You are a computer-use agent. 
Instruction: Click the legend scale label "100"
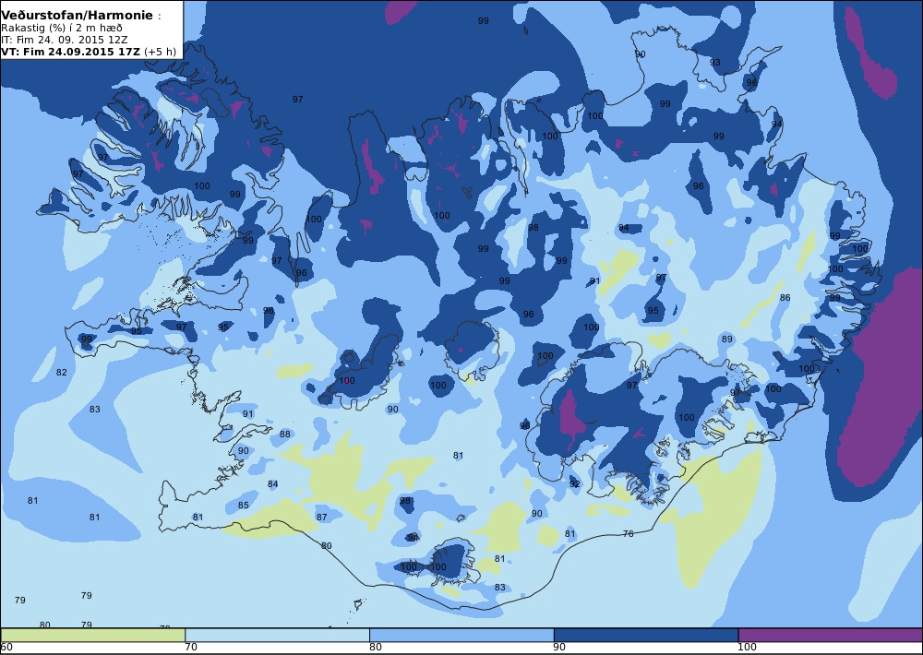click(747, 648)
